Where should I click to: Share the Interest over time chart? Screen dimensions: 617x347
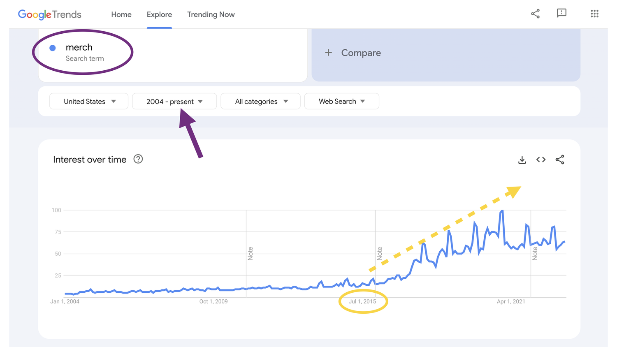(x=560, y=160)
